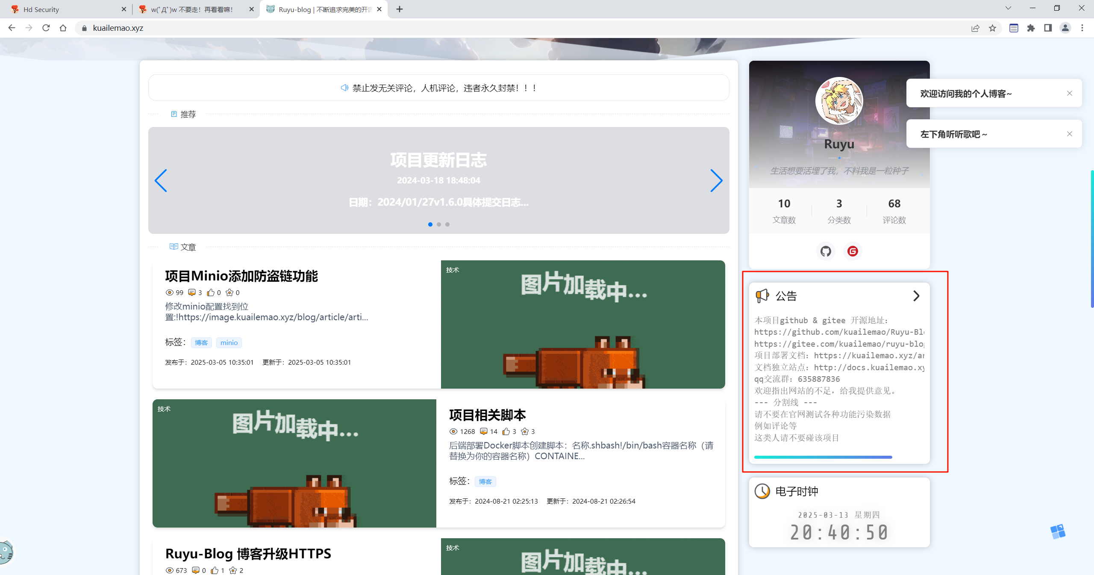Viewport: 1094px width, 575px height.
Task: Click the announcement horizontal scrollbar
Action: [823, 457]
